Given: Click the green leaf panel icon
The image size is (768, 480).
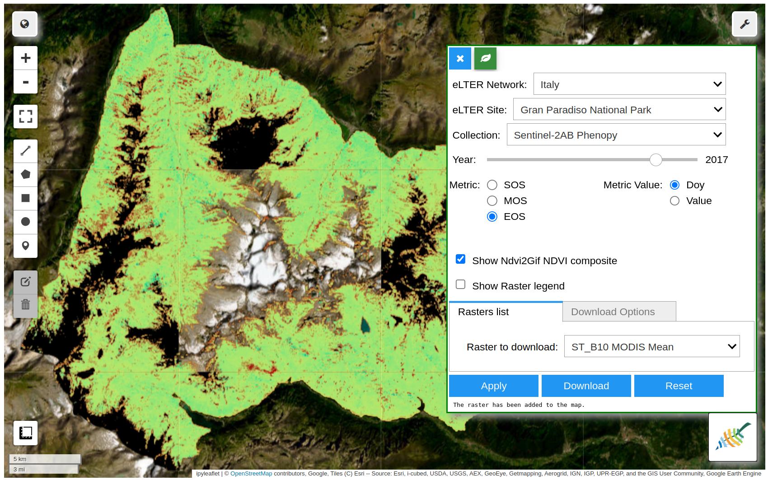Looking at the screenshot, I should [x=485, y=58].
